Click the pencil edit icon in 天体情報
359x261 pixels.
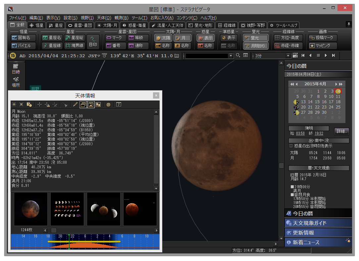(x=76, y=105)
